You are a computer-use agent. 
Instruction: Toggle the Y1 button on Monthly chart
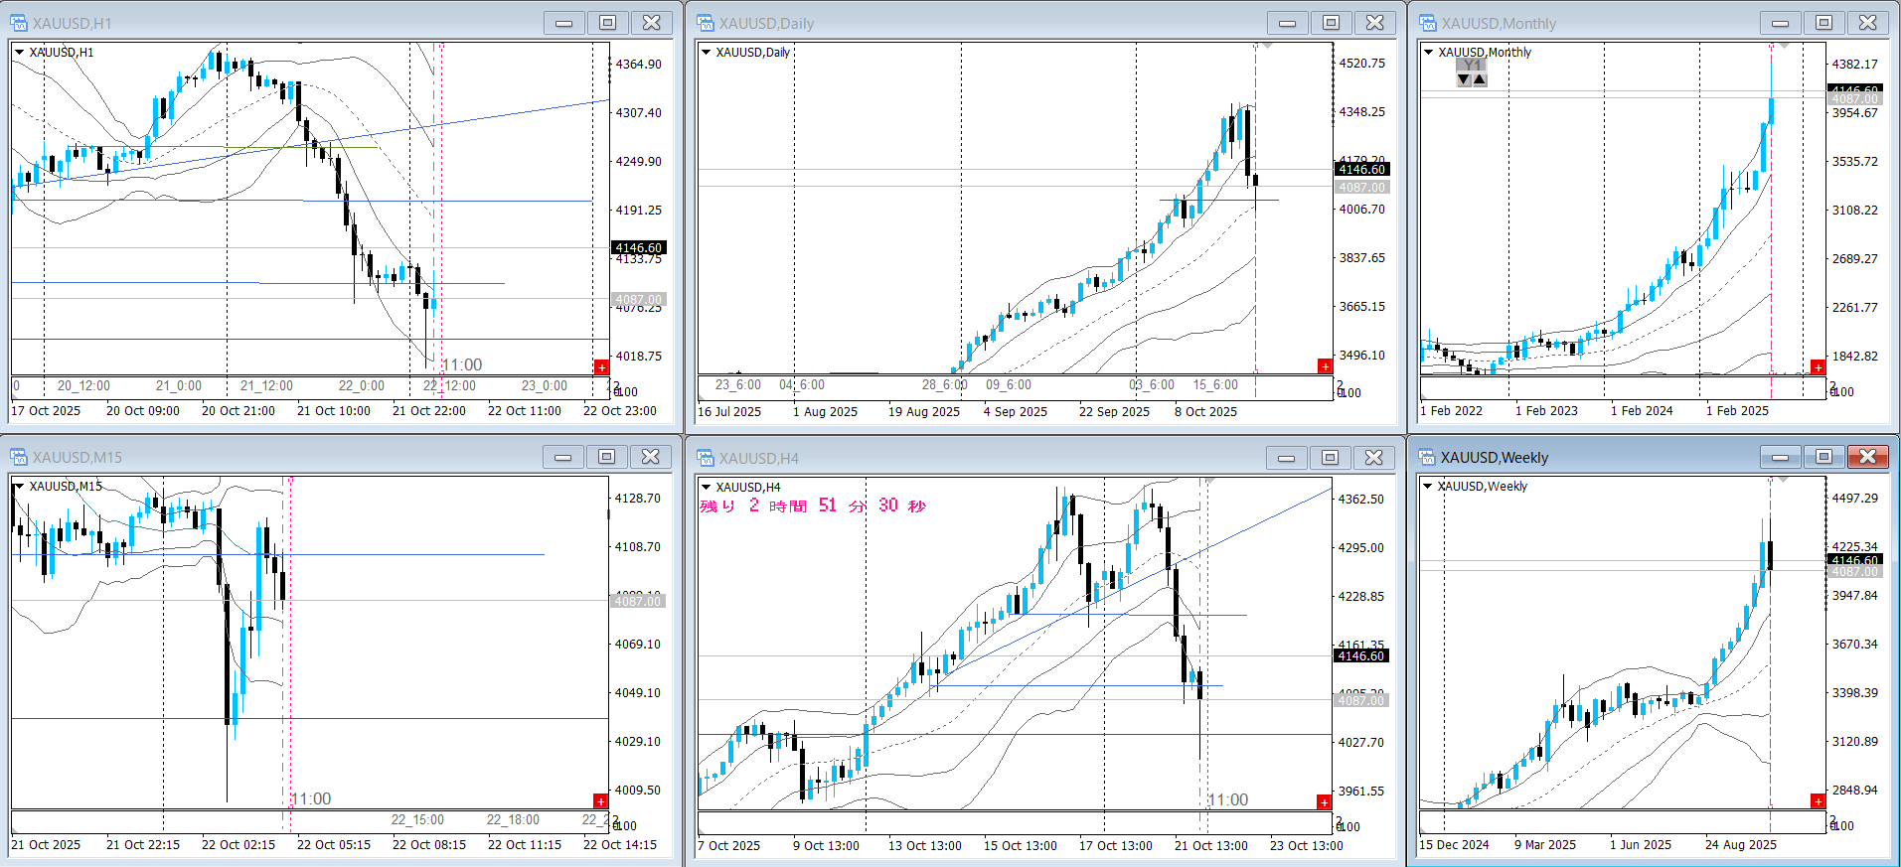(x=1472, y=66)
